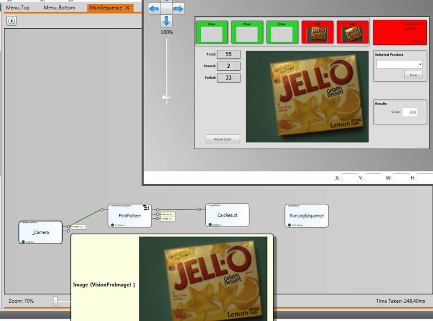Switch to the Menu_Top tab
This screenshot has height=321, width=433.
click(x=17, y=7)
